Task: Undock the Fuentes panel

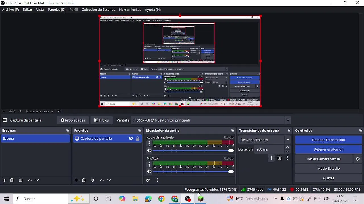Action: (140, 131)
